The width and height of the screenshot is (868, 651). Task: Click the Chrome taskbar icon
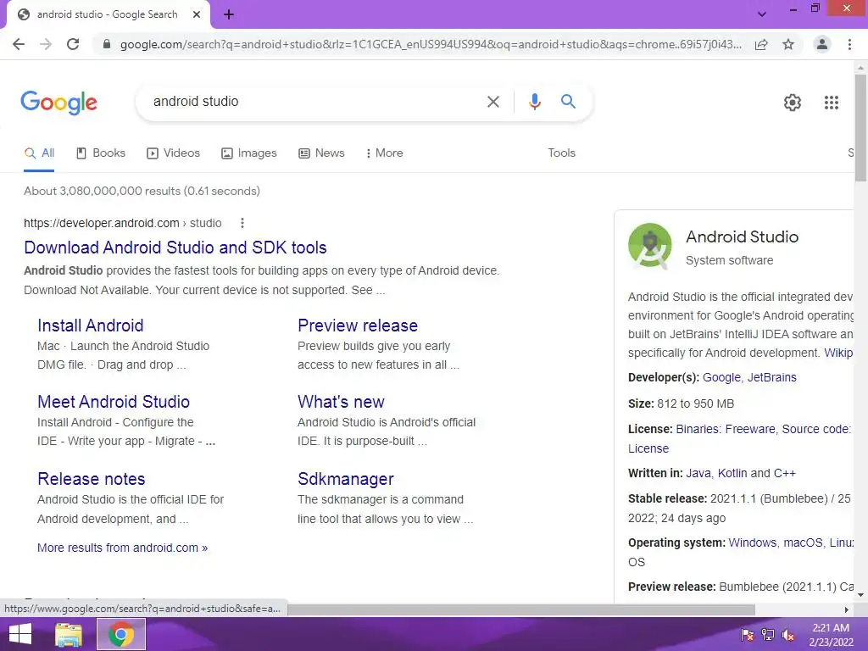121,634
